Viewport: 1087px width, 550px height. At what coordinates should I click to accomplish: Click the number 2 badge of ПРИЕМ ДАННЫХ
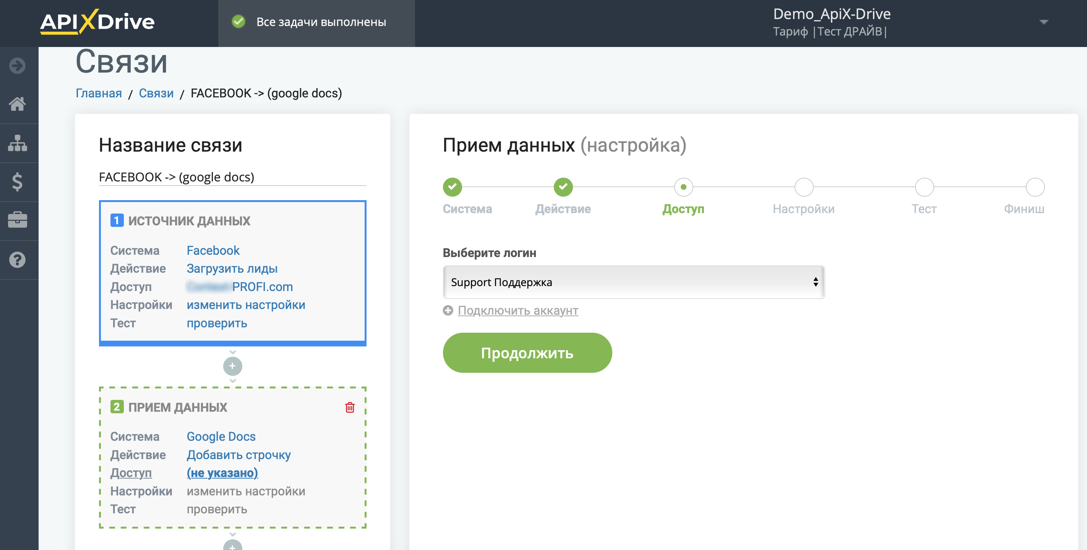117,407
